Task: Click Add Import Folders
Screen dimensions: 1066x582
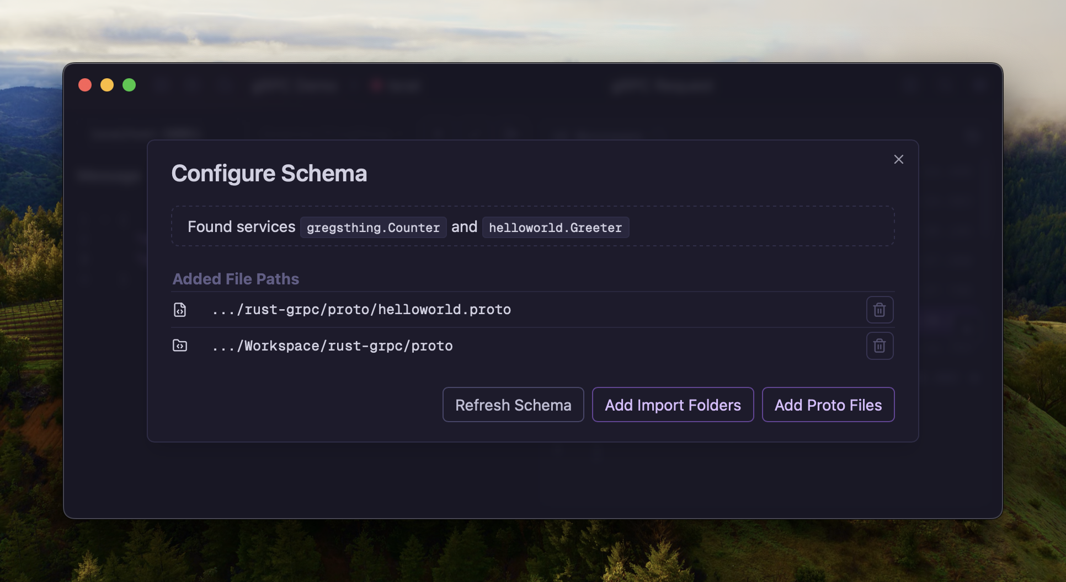Action: [673, 405]
